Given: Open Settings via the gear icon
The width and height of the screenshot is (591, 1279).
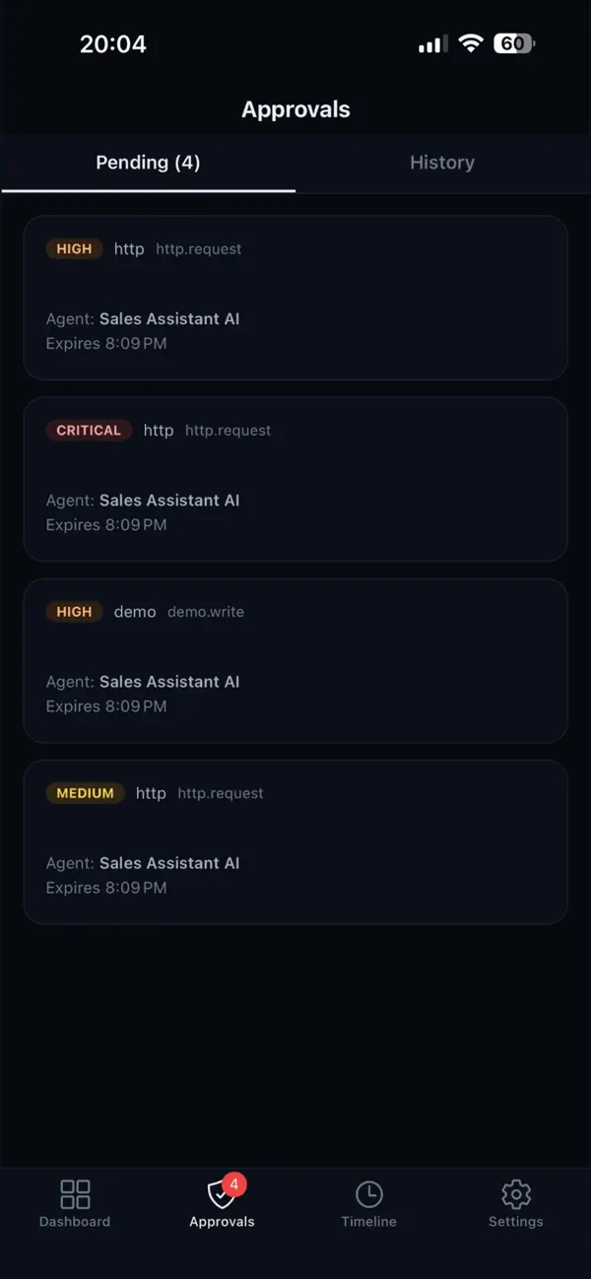Looking at the screenshot, I should 515,1193.
